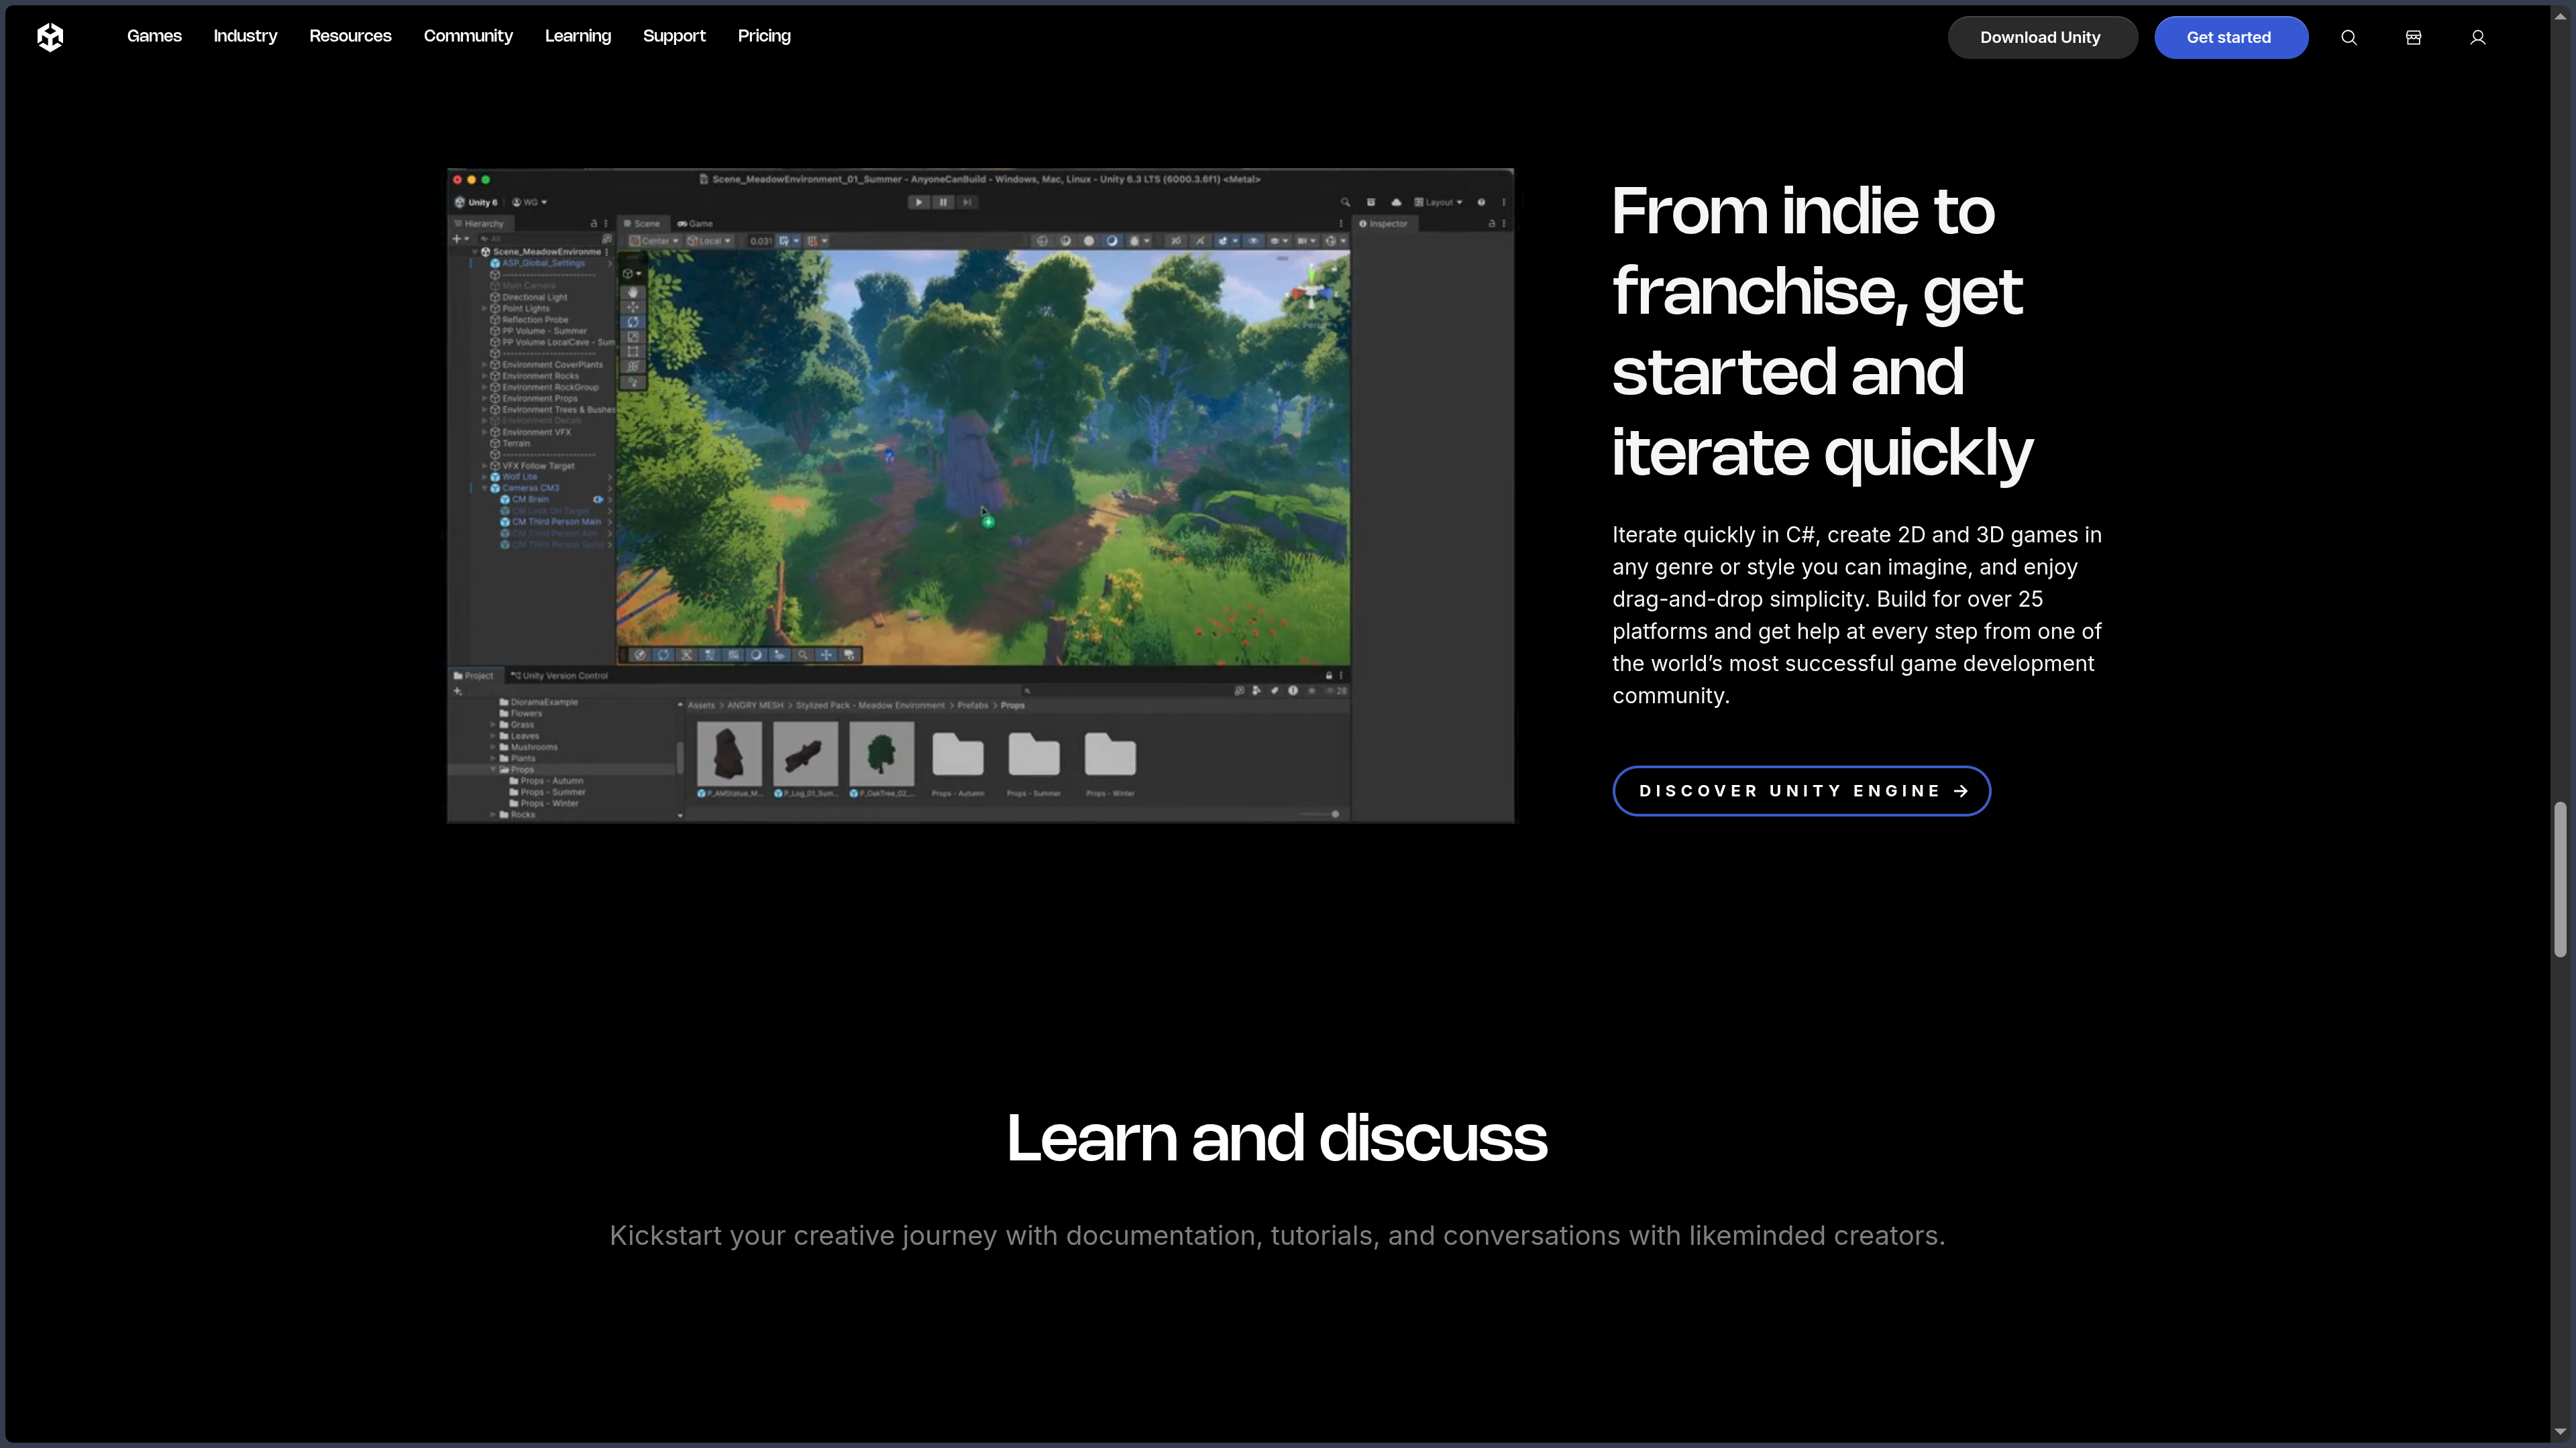Open the Industry menu in site navigation
2576x1448 pixels.
tap(245, 36)
